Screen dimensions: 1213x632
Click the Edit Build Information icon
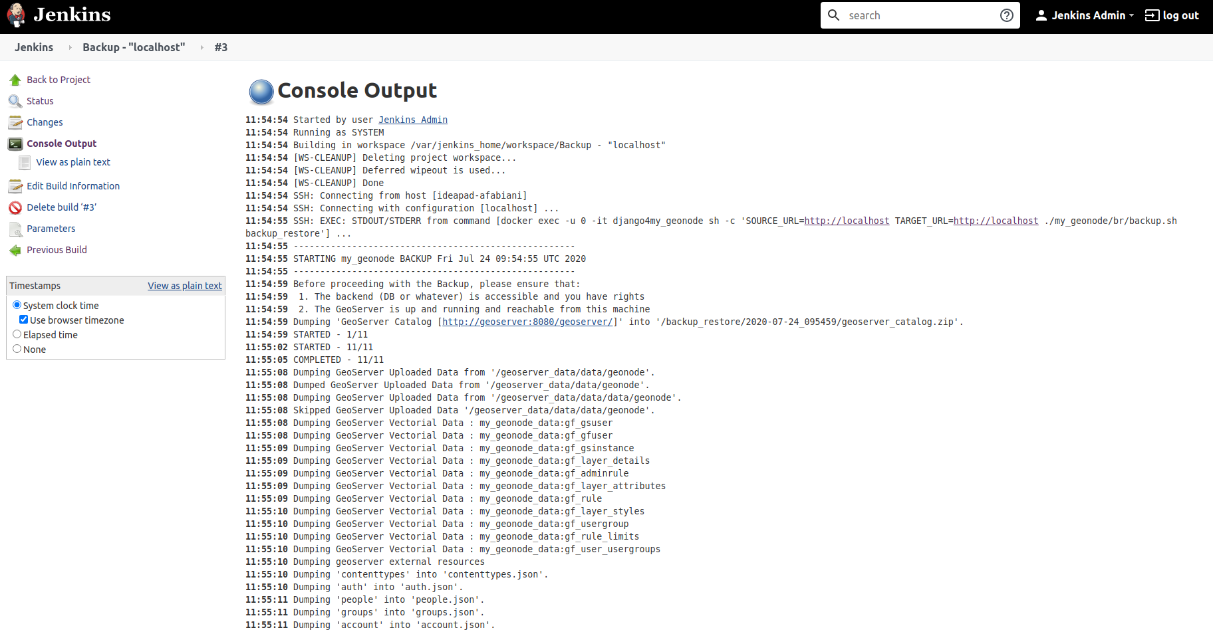click(15, 187)
